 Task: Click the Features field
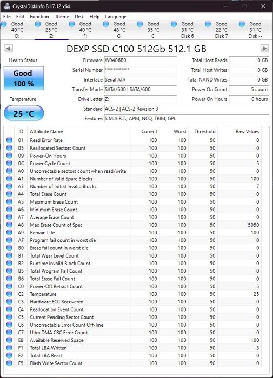tap(187, 119)
